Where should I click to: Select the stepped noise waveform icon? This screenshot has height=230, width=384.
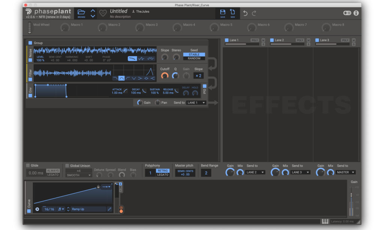tap(141, 58)
